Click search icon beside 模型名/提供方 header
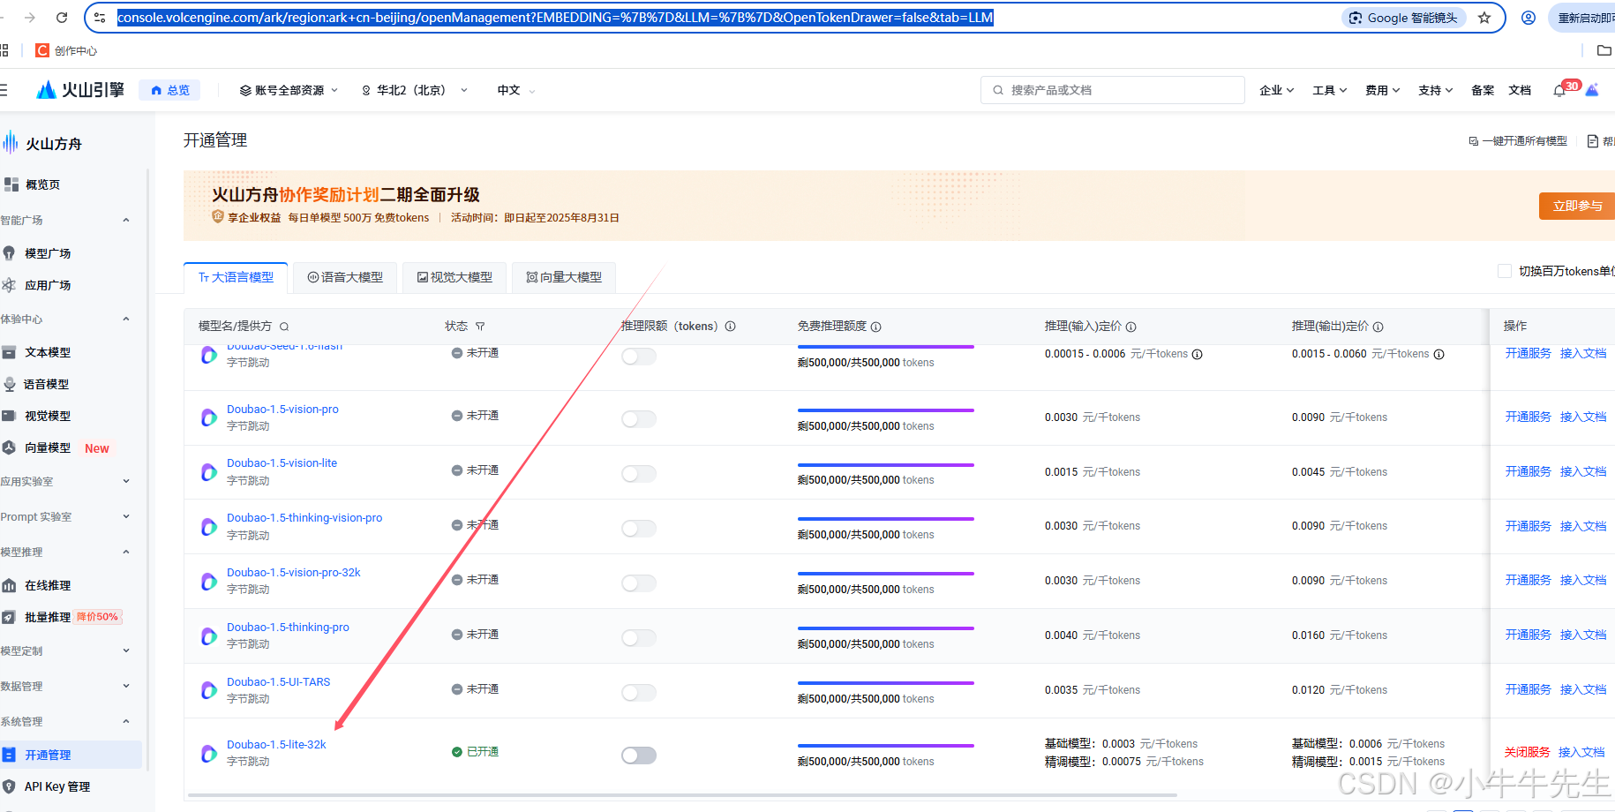Viewport: 1615px width, 812px height. tap(284, 327)
